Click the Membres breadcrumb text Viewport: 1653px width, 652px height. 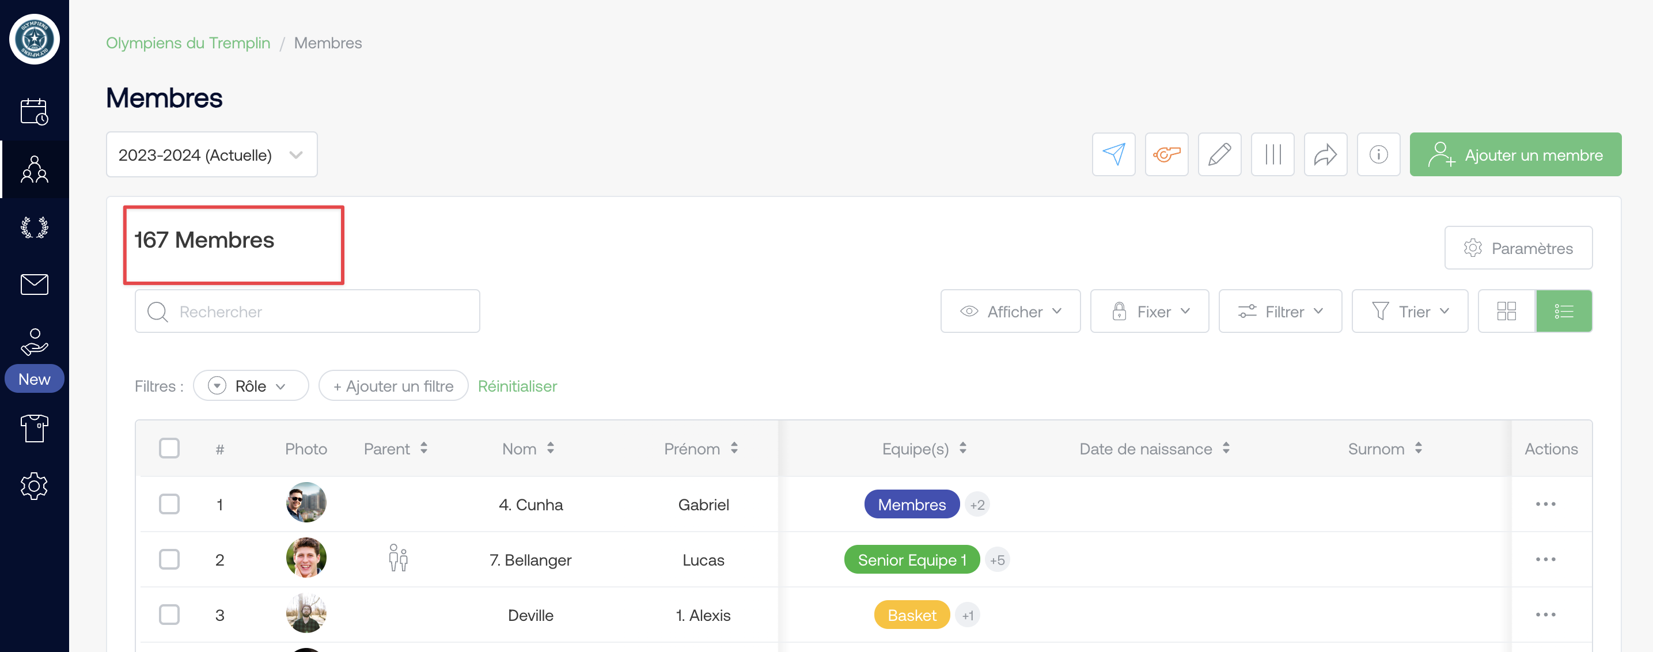click(328, 43)
